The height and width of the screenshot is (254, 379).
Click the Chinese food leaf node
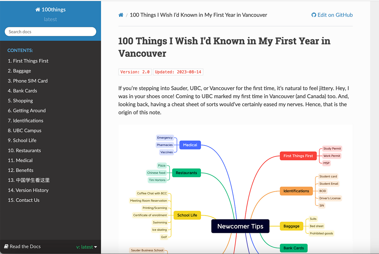click(156, 173)
